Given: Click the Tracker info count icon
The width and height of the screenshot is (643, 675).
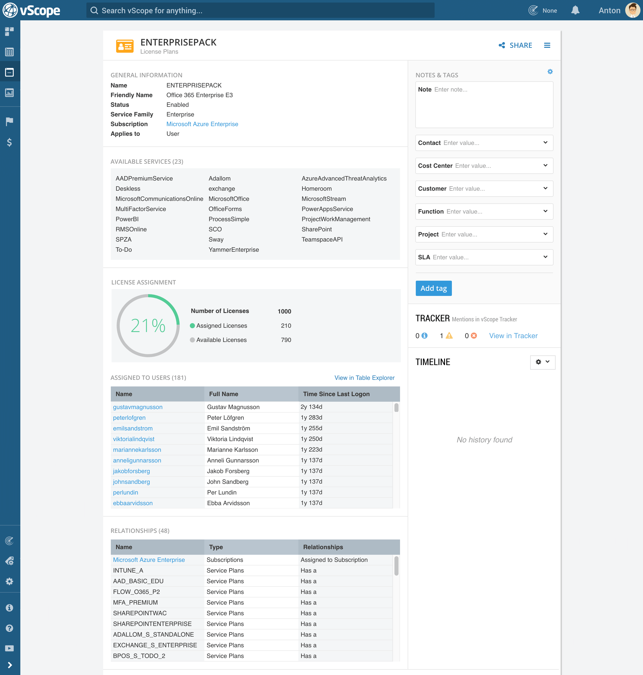Looking at the screenshot, I should (424, 336).
